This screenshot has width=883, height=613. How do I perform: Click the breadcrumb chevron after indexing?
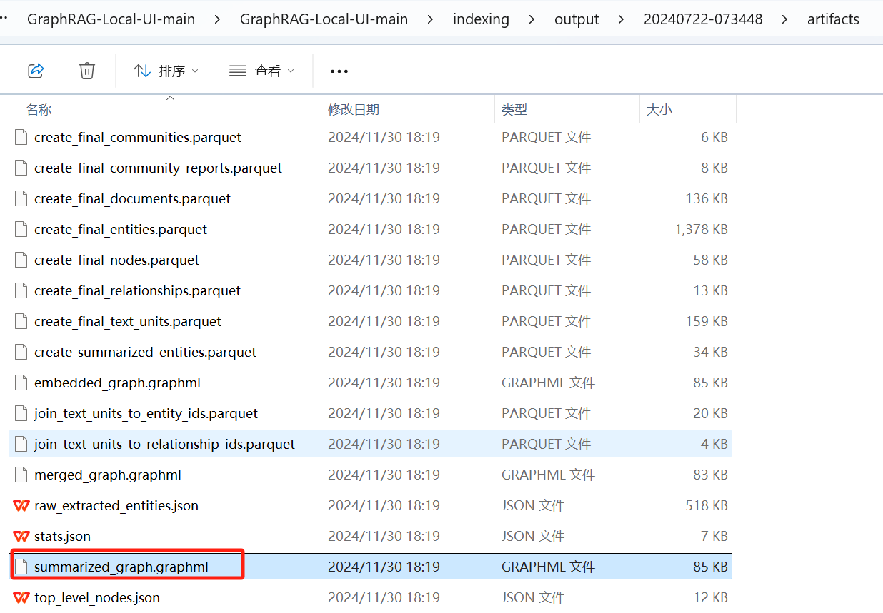[x=532, y=19]
